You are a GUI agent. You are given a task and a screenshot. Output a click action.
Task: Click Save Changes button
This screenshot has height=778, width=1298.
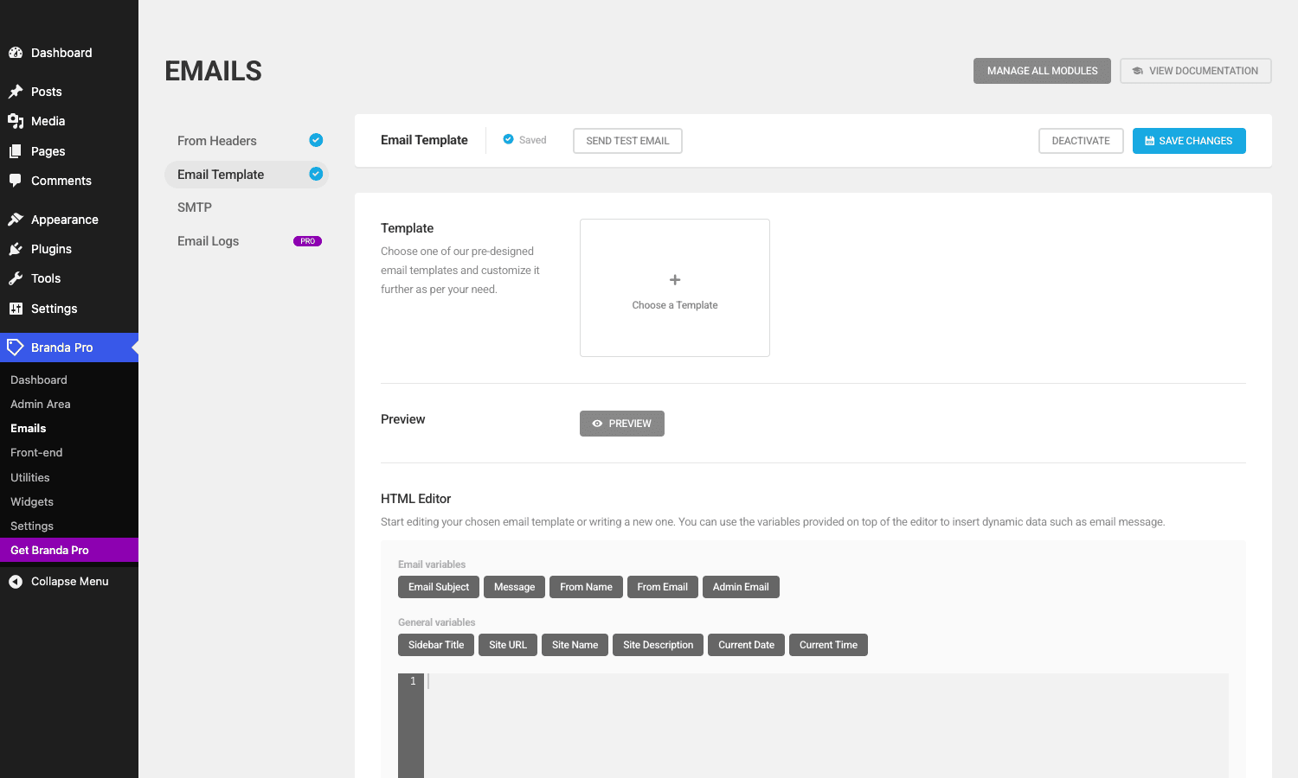point(1189,141)
